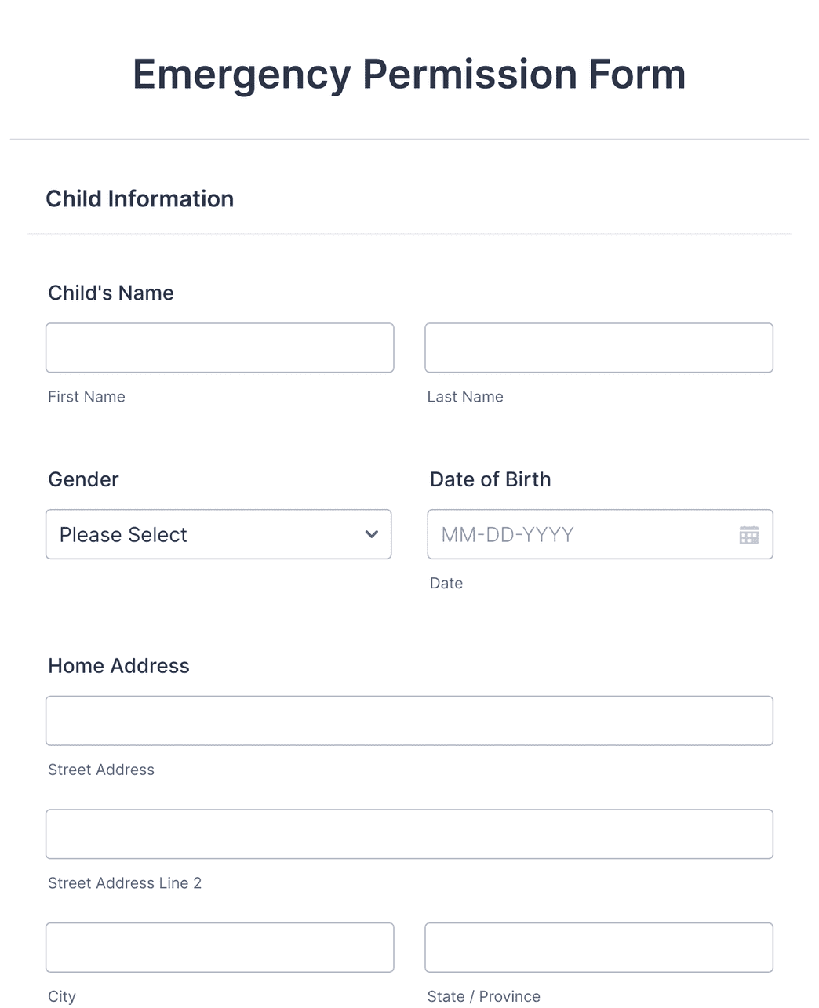Click the Last Name input field
The width and height of the screenshot is (819, 1008).
599,348
